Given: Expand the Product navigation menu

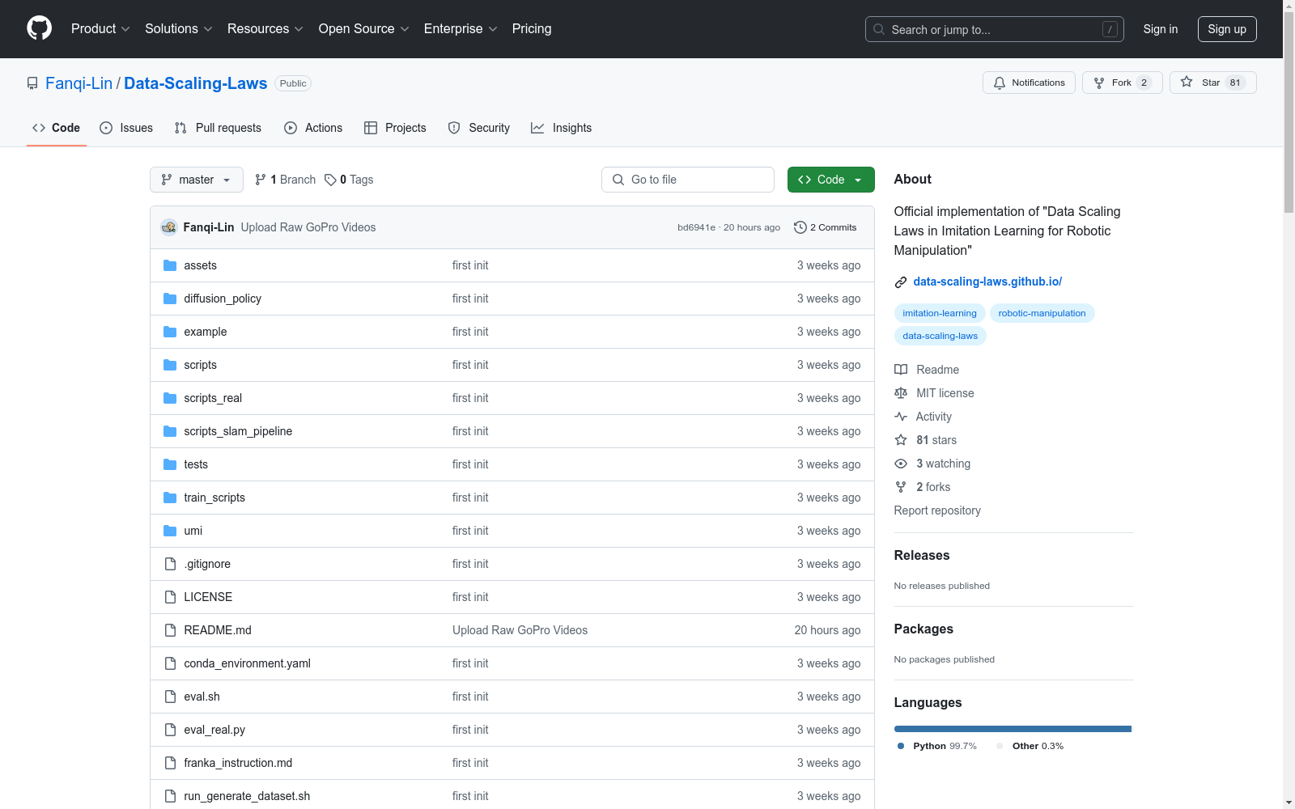Looking at the screenshot, I should (100, 29).
